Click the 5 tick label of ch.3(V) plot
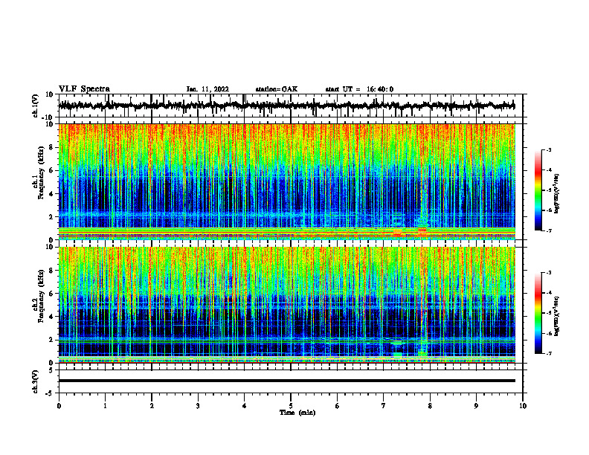This screenshot has height=455, width=589. click(x=52, y=370)
